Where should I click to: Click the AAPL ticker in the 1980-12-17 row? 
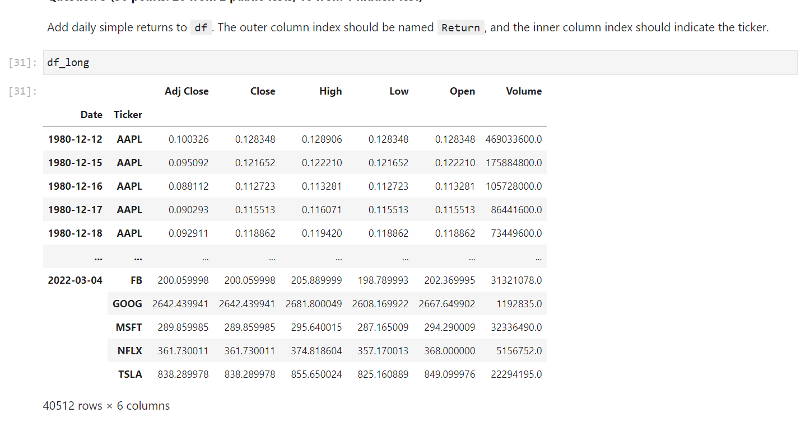129,210
